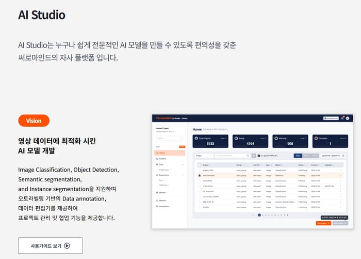Image resolution: width=361 pixels, height=259 pixels.
Task: Toggle the checkbox next to the search bar
Action: coord(258,155)
